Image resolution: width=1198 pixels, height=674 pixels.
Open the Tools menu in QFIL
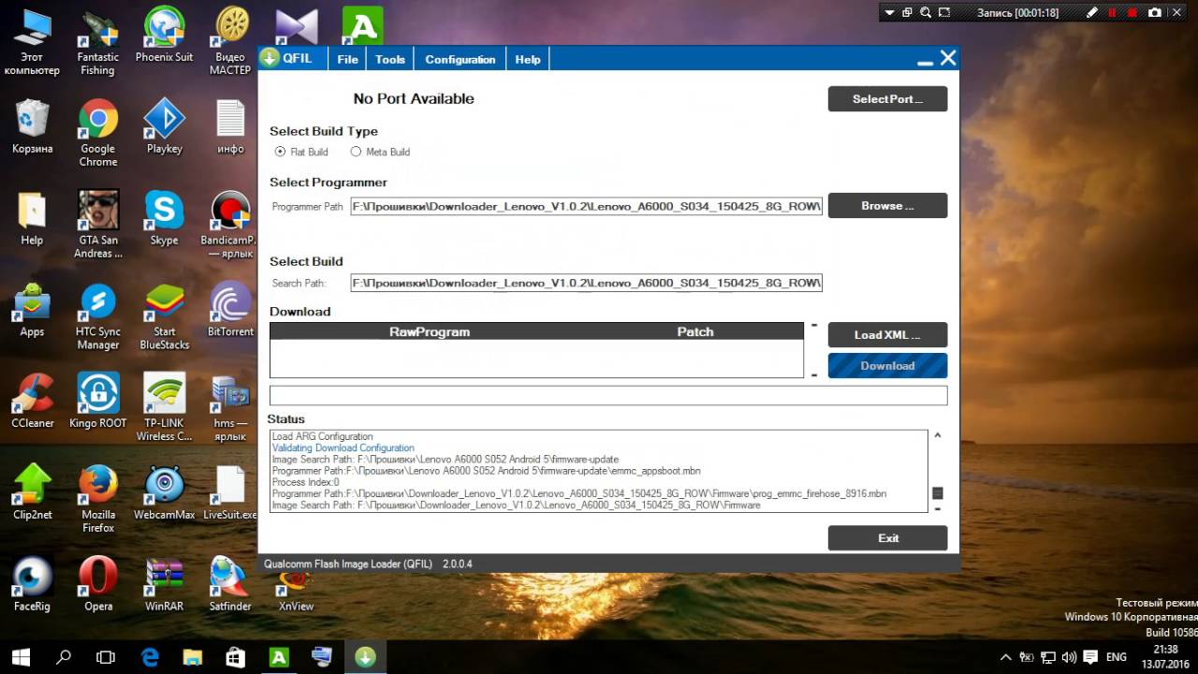point(390,59)
